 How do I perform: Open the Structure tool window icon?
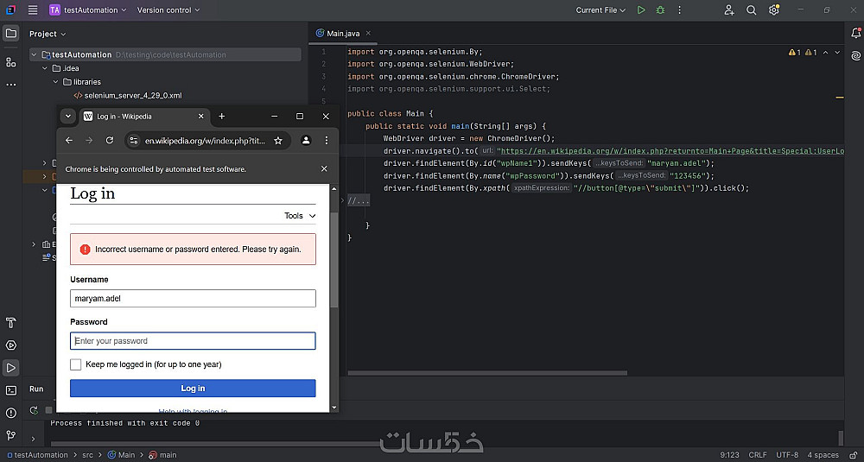[x=10, y=61]
